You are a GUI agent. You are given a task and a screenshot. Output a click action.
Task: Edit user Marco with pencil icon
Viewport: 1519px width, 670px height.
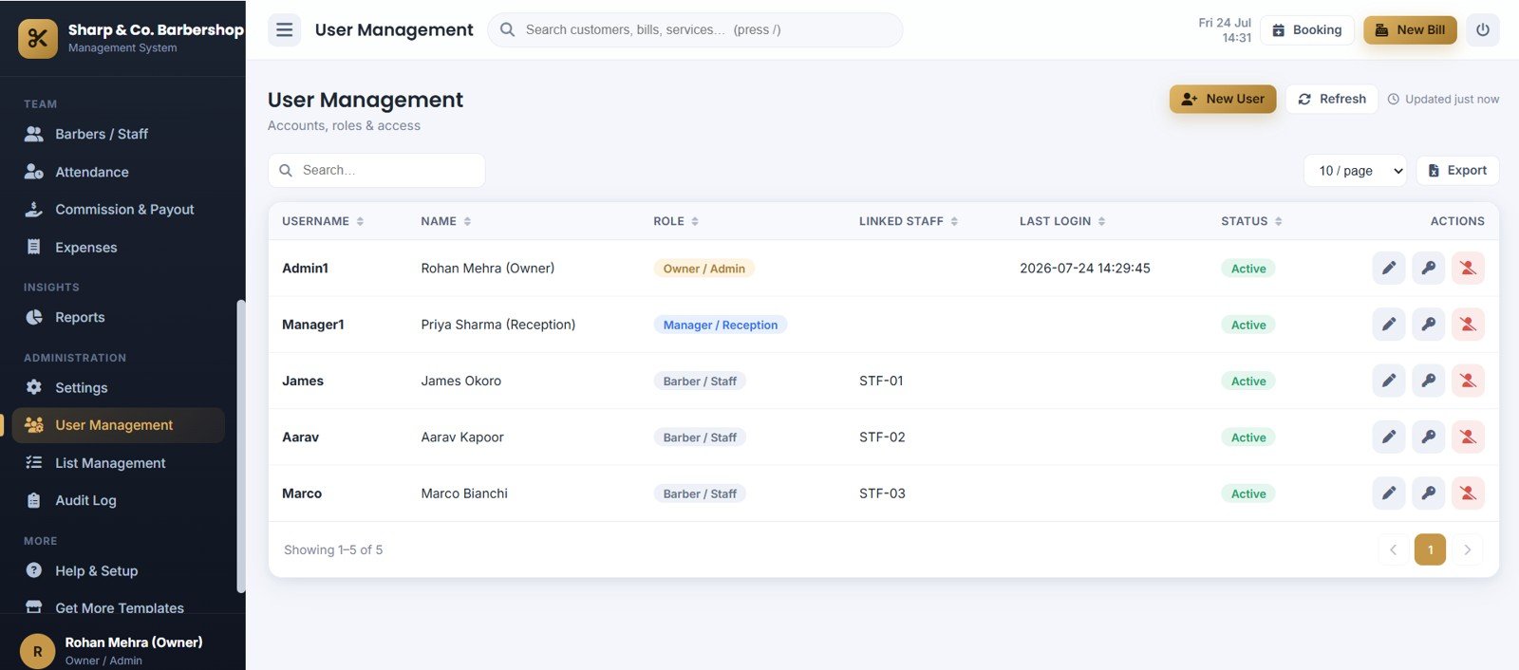[x=1388, y=493]
